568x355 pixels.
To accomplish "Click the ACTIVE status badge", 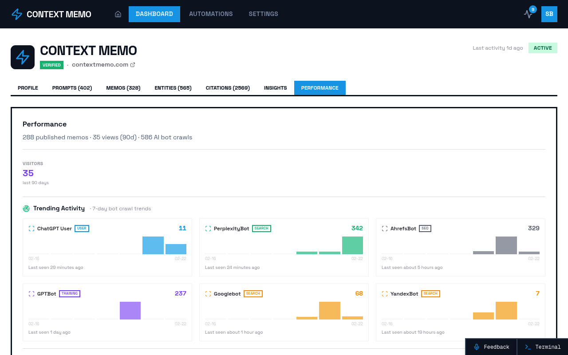I will pyautogui.click(x=543, y=47).
